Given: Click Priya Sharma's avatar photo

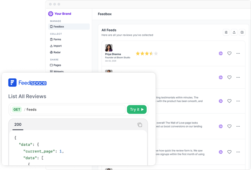Looking at the screenshot, I should pos(109,48).
